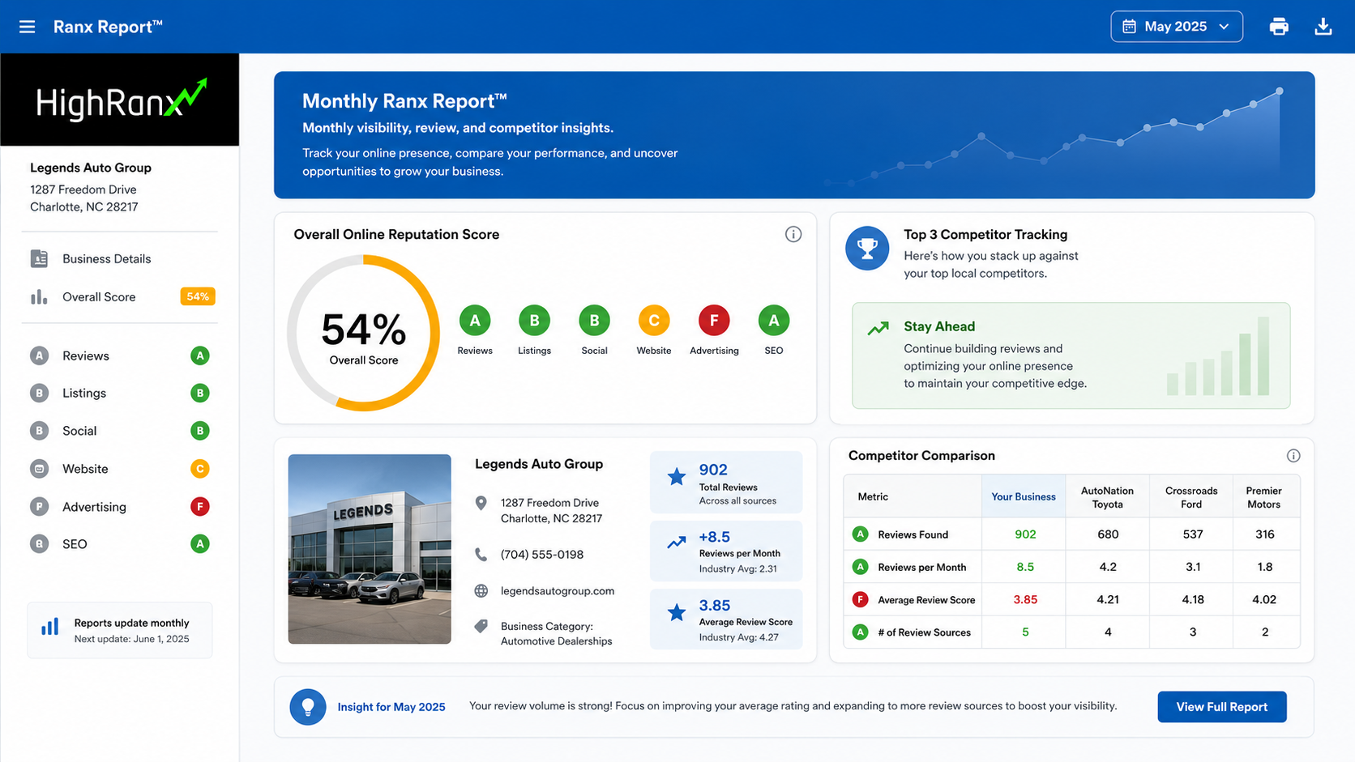Click the Reports update monthly card
The image size is (1355, 762).
120,630
